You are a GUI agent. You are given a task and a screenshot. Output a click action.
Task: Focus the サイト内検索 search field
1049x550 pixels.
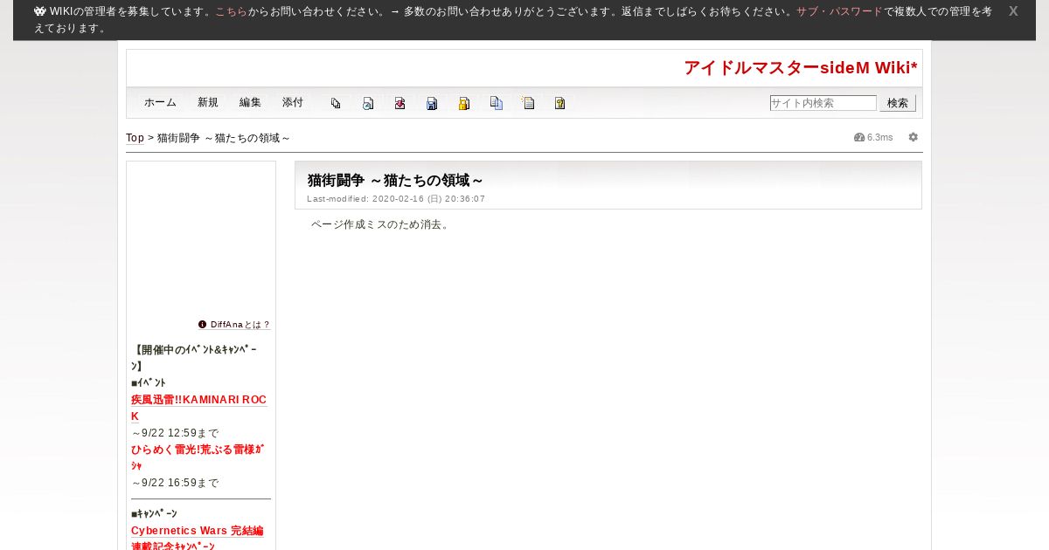coord(823,103)
